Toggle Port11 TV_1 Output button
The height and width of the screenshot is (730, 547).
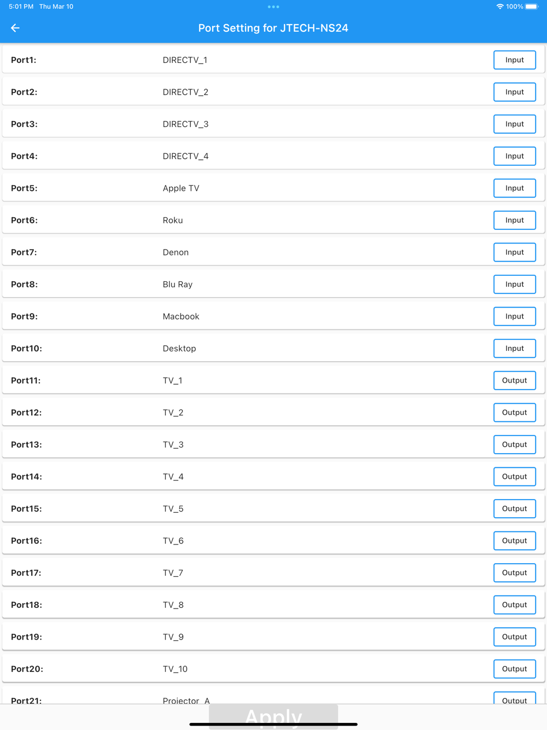click(515, 380)
